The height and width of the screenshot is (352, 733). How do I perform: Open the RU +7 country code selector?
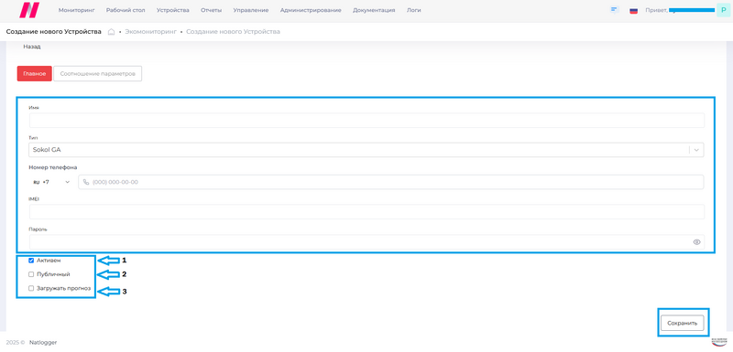(x=51, y=182)
